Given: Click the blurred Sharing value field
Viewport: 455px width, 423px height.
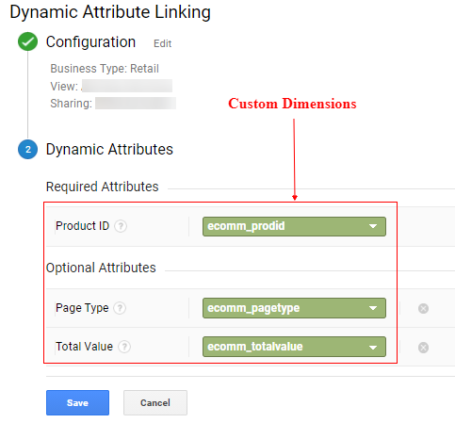Looking at the screenshot, I should click(x=136, y=103).
